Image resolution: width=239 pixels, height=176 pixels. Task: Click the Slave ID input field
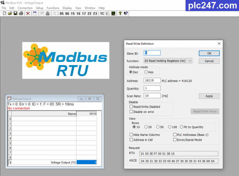pyautogui.click(x=152, y=53)
